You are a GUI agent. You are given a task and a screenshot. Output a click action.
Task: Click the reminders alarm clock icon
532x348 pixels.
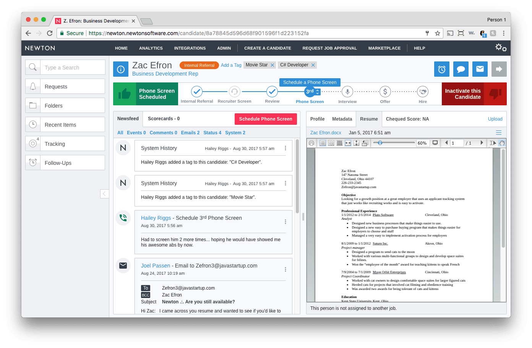click(x=441, y=69)
